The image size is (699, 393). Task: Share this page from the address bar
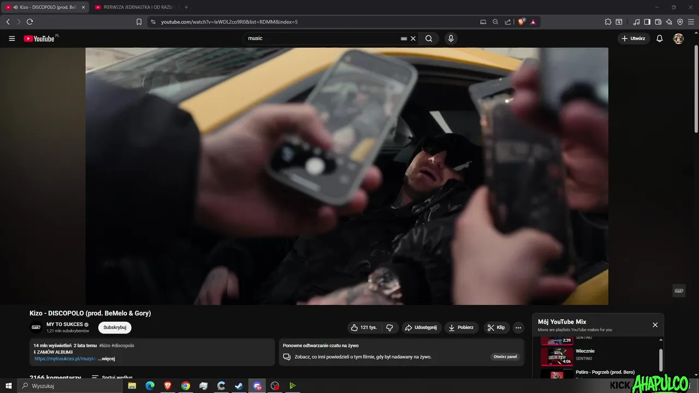(x=508, y=22)
